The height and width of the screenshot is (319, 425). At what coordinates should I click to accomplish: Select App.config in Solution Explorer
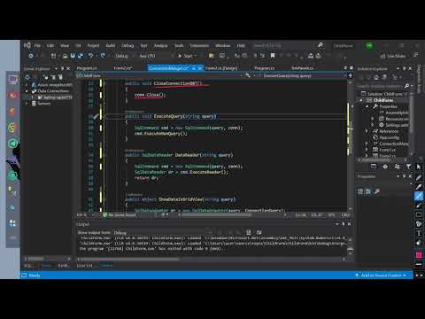pyautogui.click(x=389, y=137)
